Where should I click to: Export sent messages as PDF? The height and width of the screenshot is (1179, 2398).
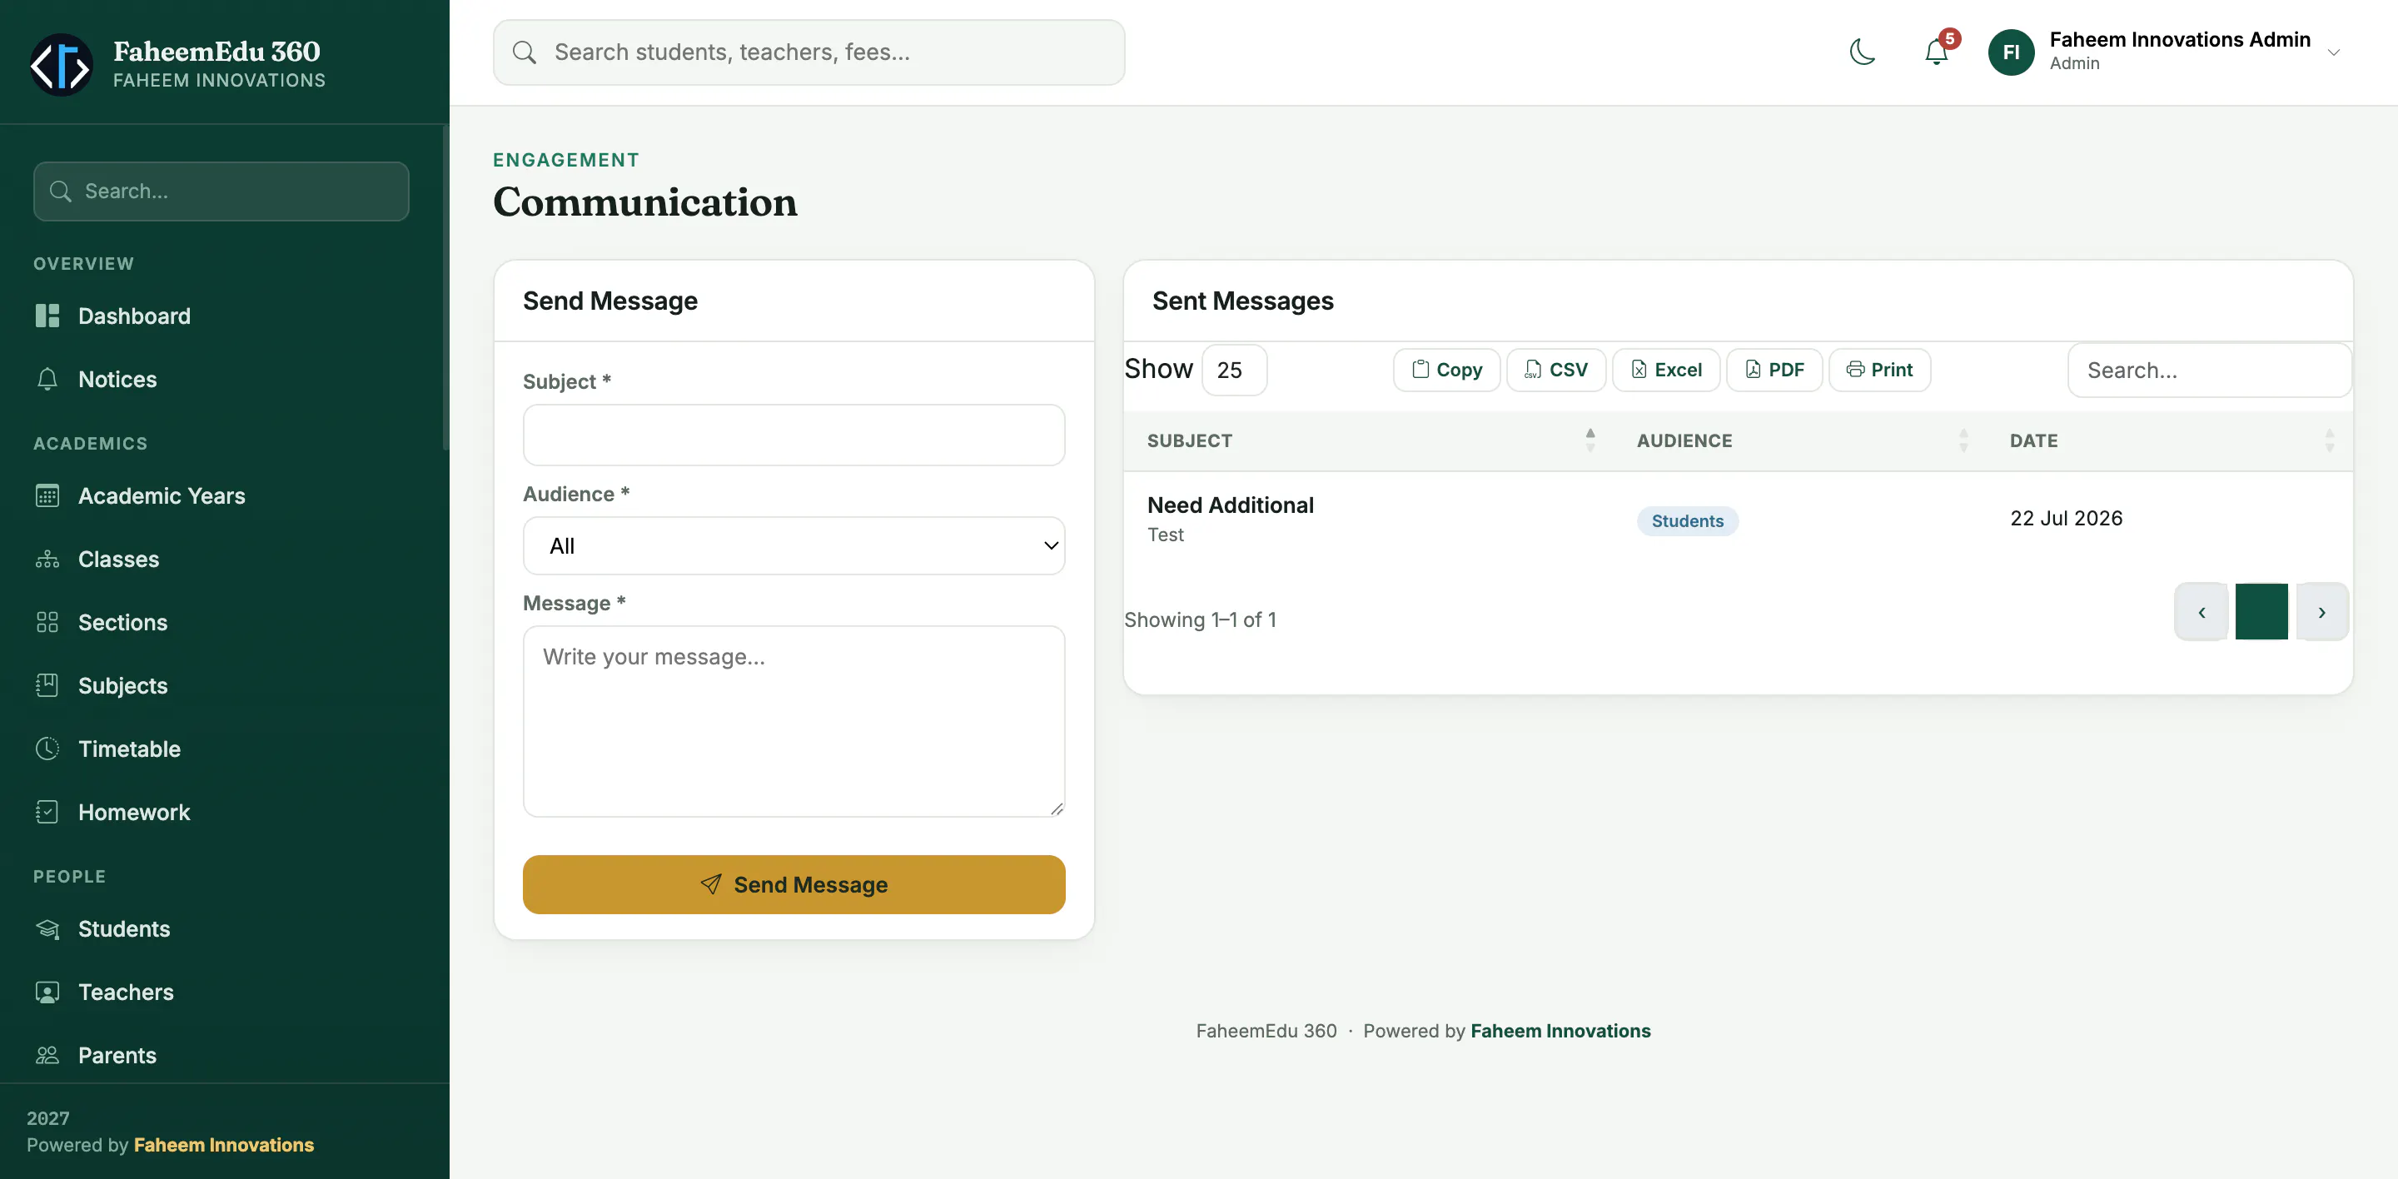[x=1774, y=370]
